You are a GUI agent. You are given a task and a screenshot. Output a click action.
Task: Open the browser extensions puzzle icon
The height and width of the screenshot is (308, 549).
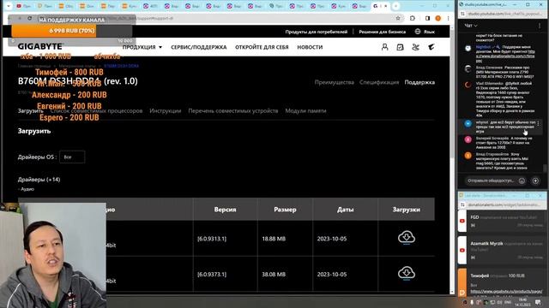(x=412, y=18)
